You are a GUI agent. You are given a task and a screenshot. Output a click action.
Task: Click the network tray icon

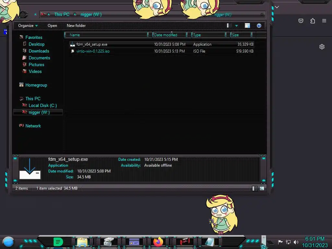(x=288, y=242)
